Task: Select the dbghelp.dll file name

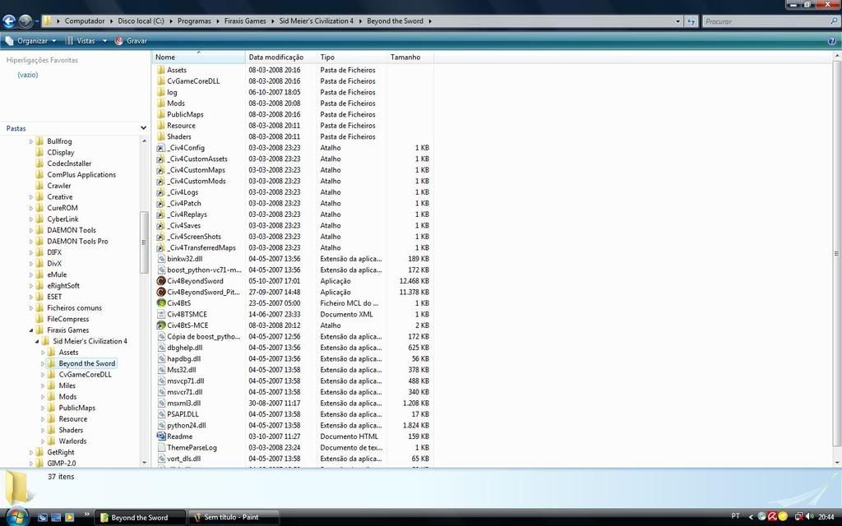Action: 185,348
